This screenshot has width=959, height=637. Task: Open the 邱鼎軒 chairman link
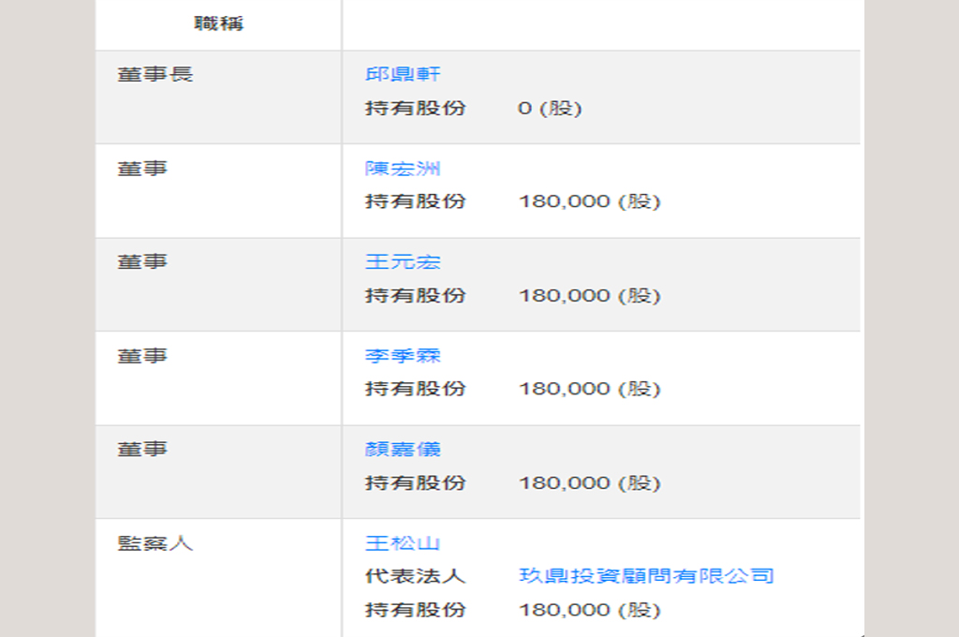click(x=402, y=75)
